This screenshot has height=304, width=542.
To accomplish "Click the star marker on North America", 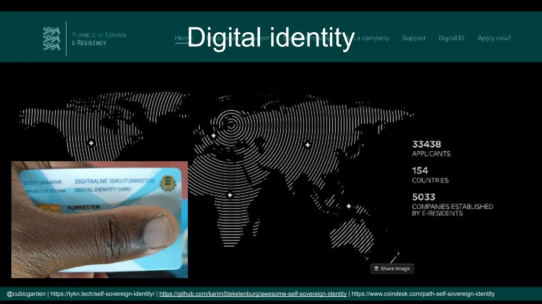I will [91, 143].
